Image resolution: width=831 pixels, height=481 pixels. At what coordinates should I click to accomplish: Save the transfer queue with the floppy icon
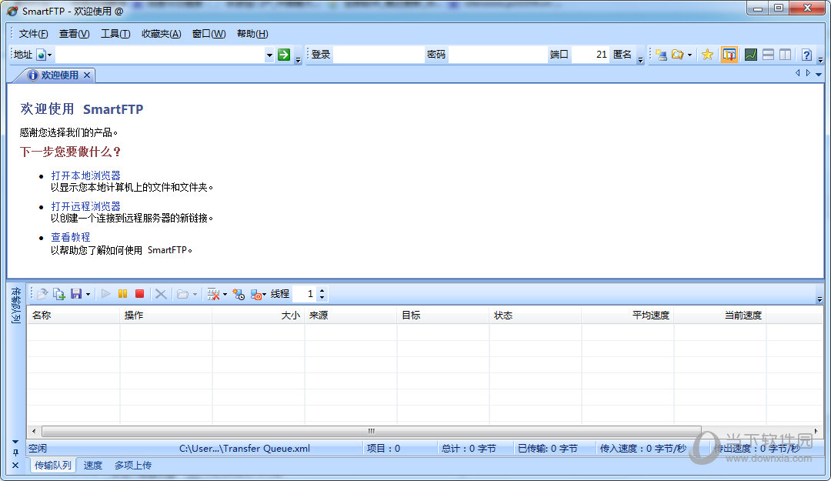click(76, 294)
